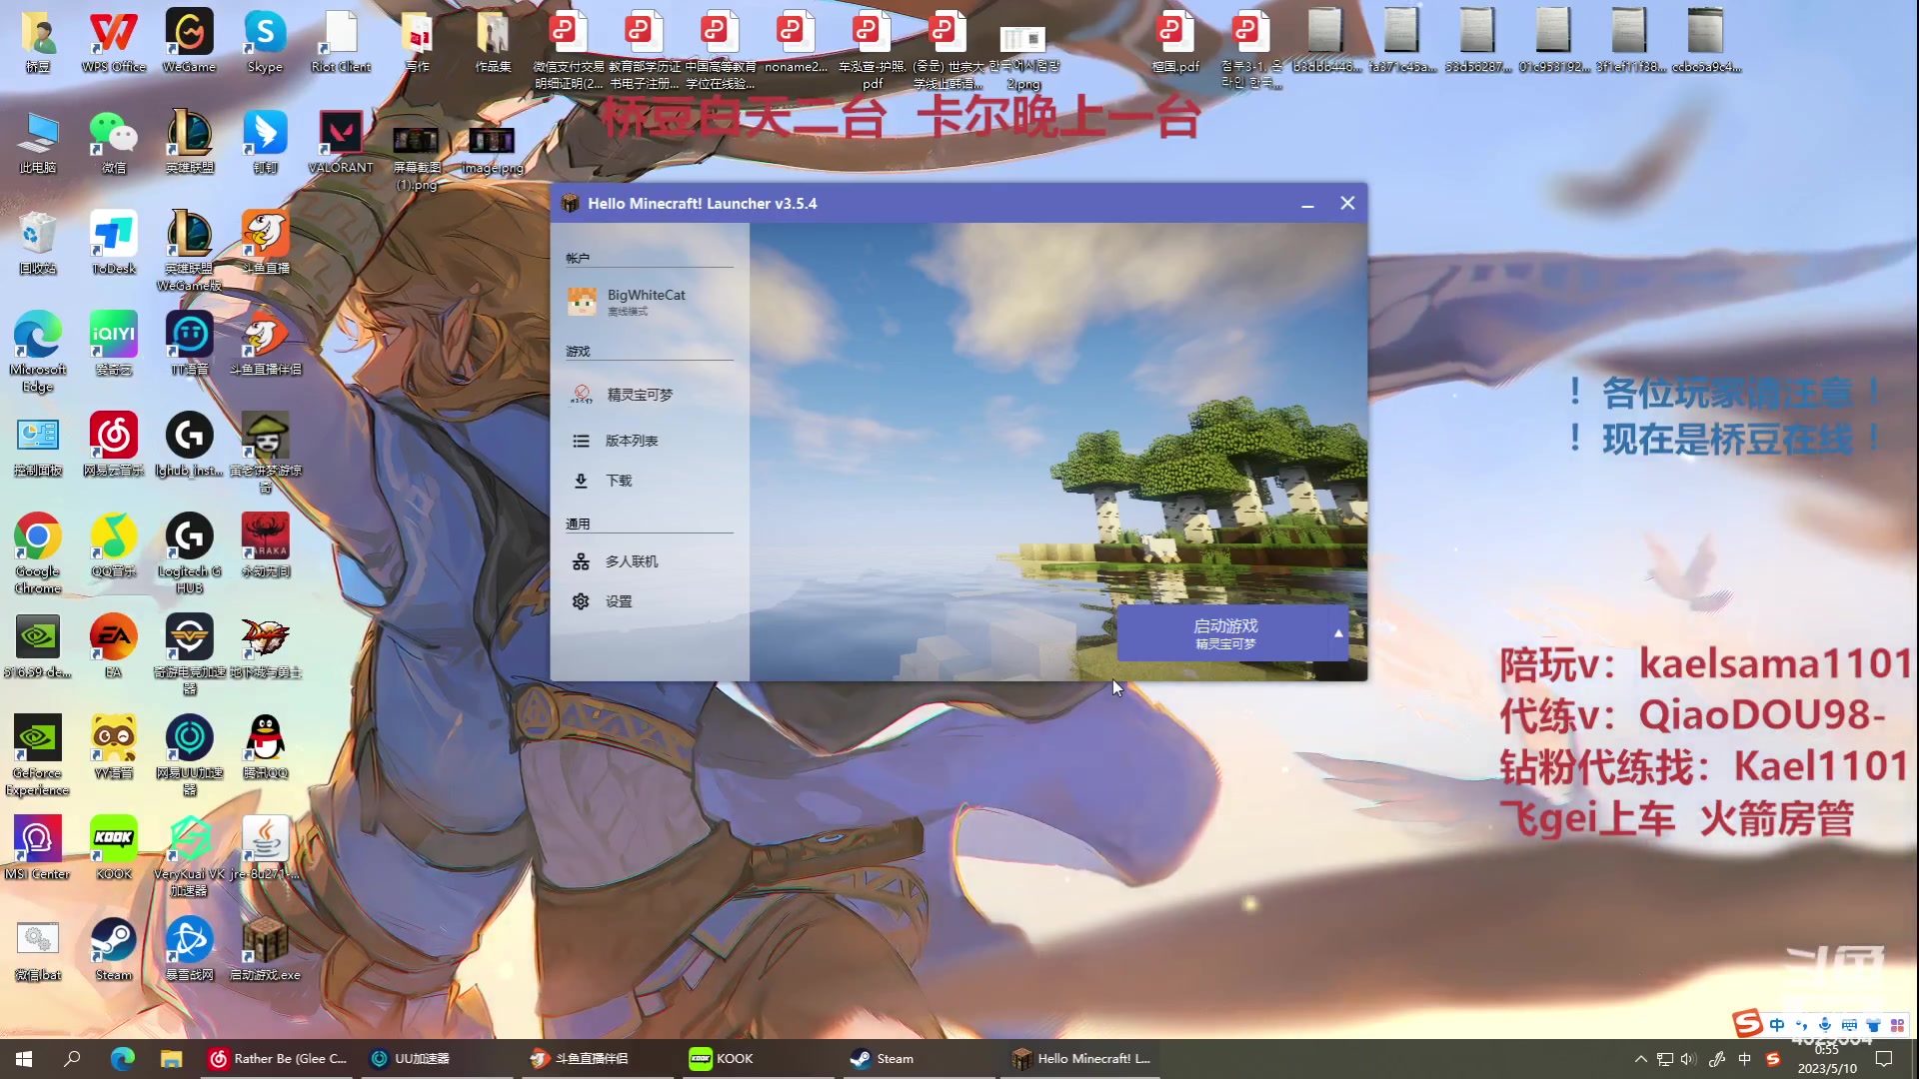The width and height of the screenshot is (1919, 1079).
Task: Open MSI Center desktop icon
Action: click(38, 848)
